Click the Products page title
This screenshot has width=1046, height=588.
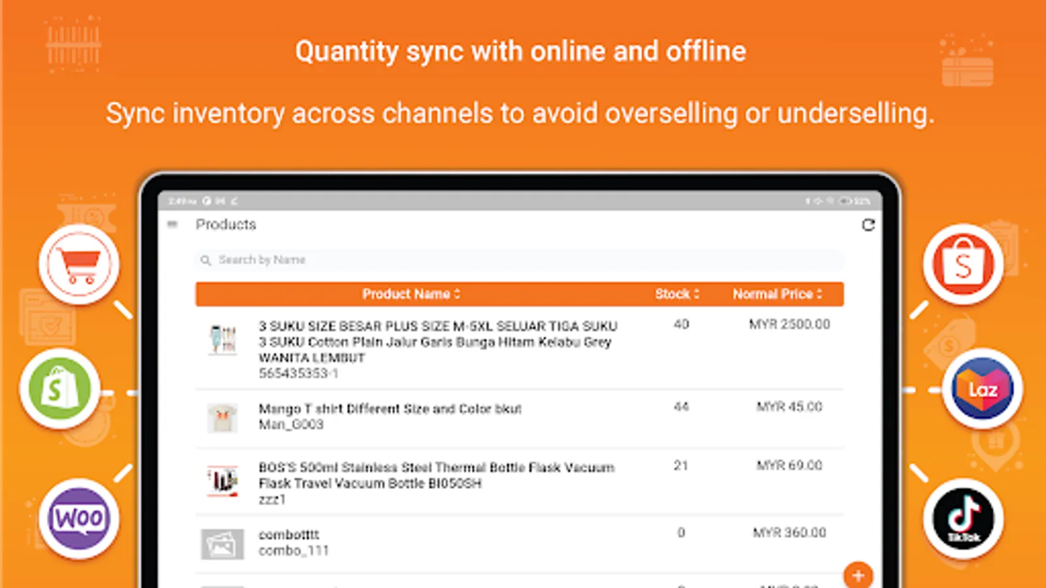[226, 225]
